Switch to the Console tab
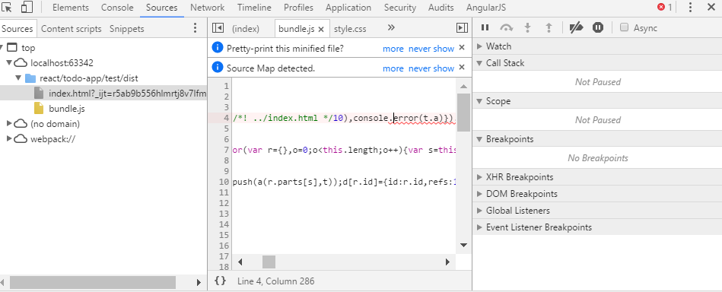 click(117, 8)
